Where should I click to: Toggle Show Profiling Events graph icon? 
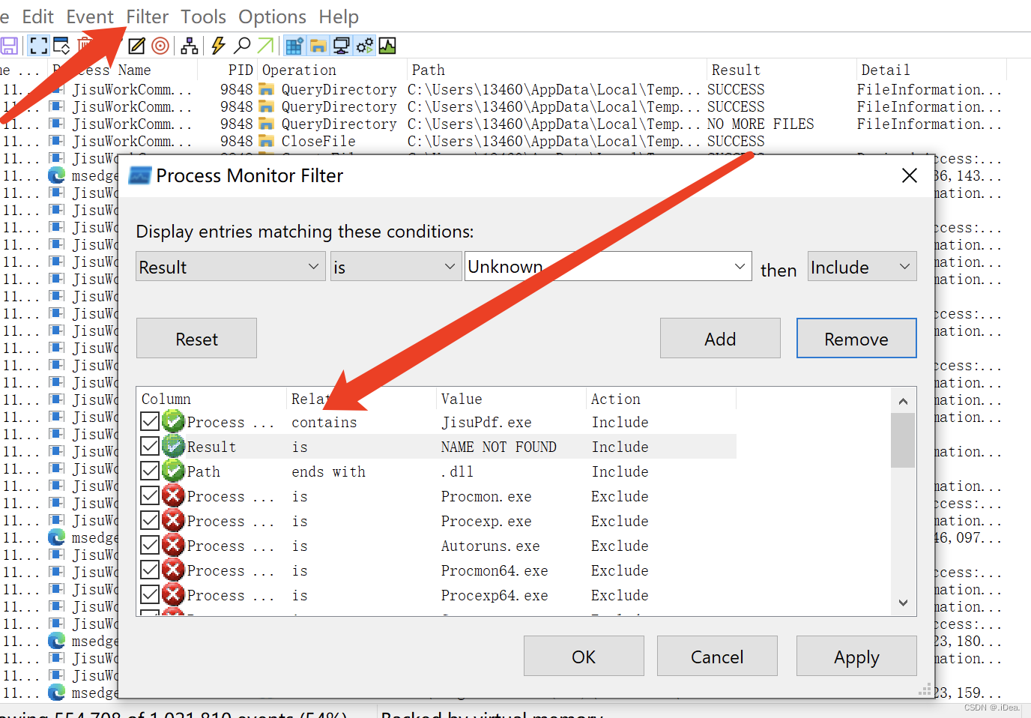coord(387,46)
